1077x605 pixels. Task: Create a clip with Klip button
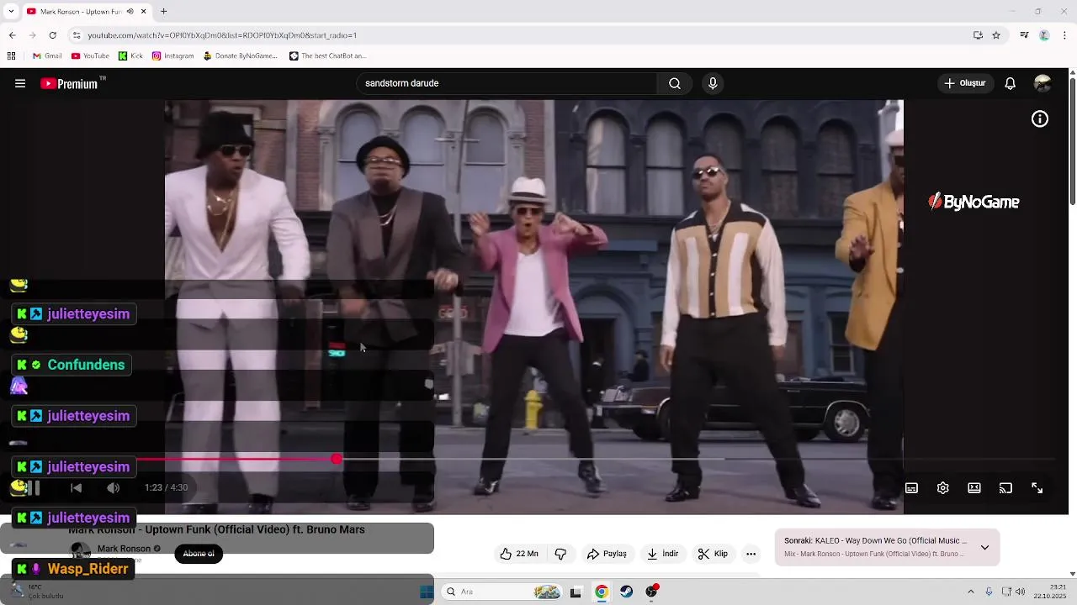(x=713, y=554)
